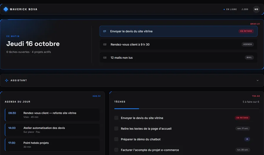Mark 'Préparer la démo du chatbot' as done
264x155 pixels.
point(116,139)
